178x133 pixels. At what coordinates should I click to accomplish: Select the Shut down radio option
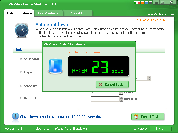tap(21, 59)
